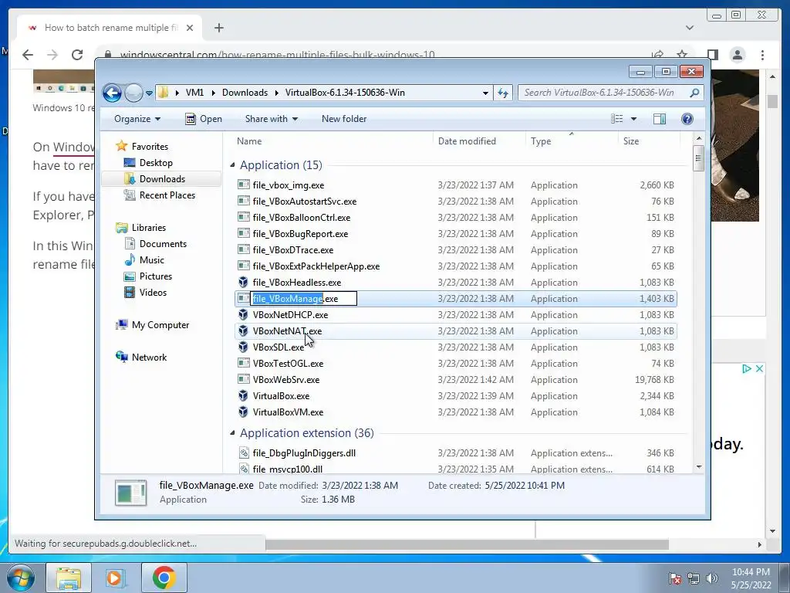Click the file_VBoxBugReport.exe file icon
Screen dimensions: 790x593
pos(243,233)
